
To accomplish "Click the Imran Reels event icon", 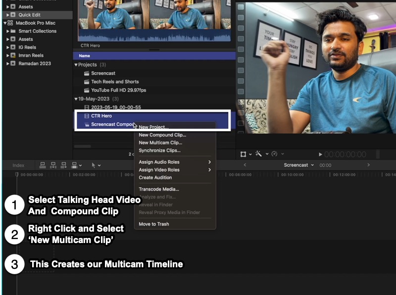I will click(13, 55).
